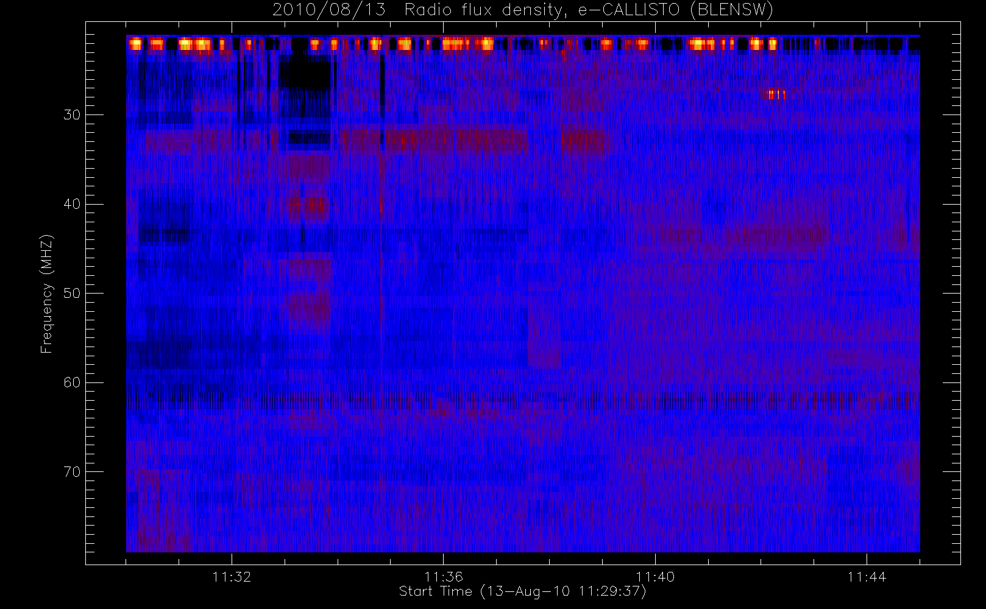The height and width of the screenshot is (609, 986).
Task: Click the 60 frequency tick label
Action: coord(72,382)
